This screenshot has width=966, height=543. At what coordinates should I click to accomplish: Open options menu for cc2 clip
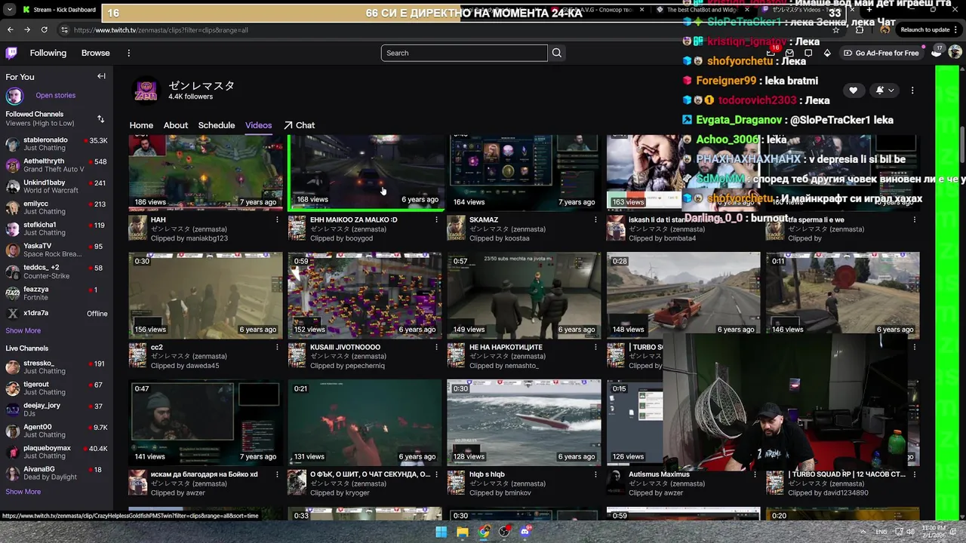[277, 348]
